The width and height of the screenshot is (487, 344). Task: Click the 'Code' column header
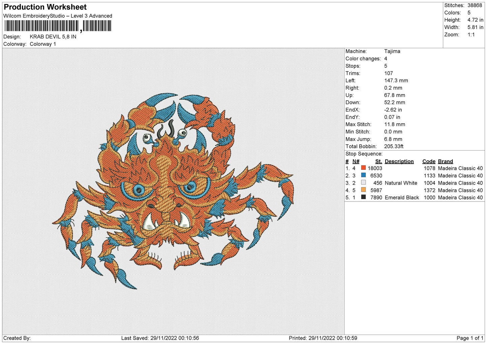pos(429,161)
